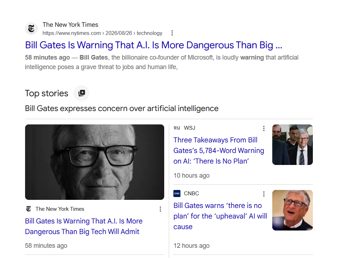Image resolution: width=345 pixels, height=258 pixels.
Task: Click '58 minutes ago' under the NYT story card
Action: 46,245
